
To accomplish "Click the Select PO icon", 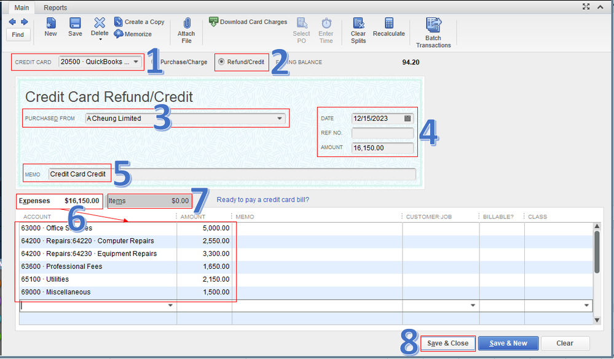I will (x=302, y=31).
